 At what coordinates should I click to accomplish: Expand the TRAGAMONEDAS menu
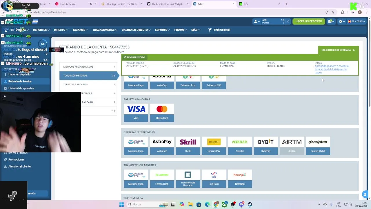(105, 30)
